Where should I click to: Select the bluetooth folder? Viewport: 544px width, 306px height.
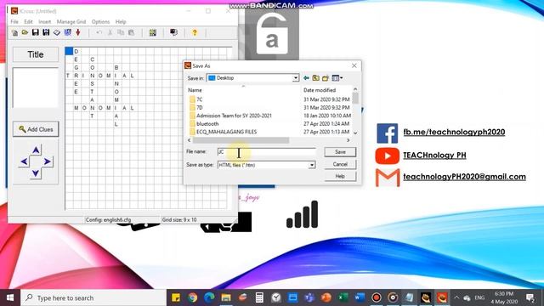tap(204, 124)
